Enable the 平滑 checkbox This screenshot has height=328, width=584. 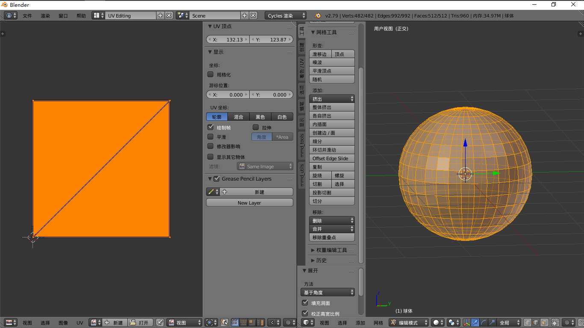click(210, 137)
